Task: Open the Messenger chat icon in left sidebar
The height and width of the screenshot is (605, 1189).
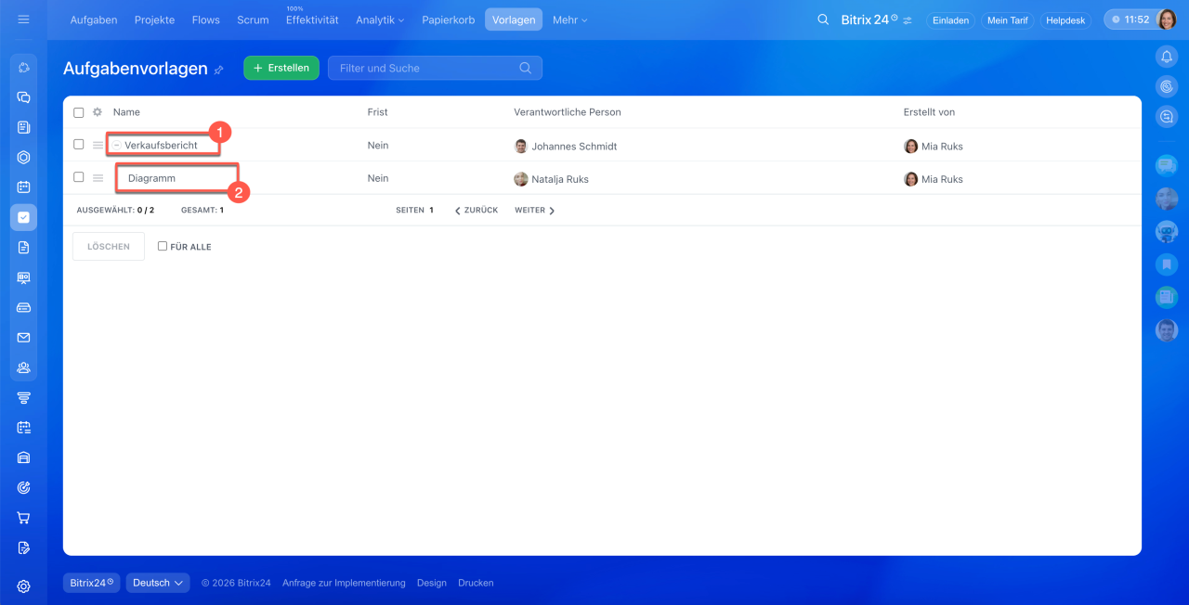Action: [x=24, y=97]
